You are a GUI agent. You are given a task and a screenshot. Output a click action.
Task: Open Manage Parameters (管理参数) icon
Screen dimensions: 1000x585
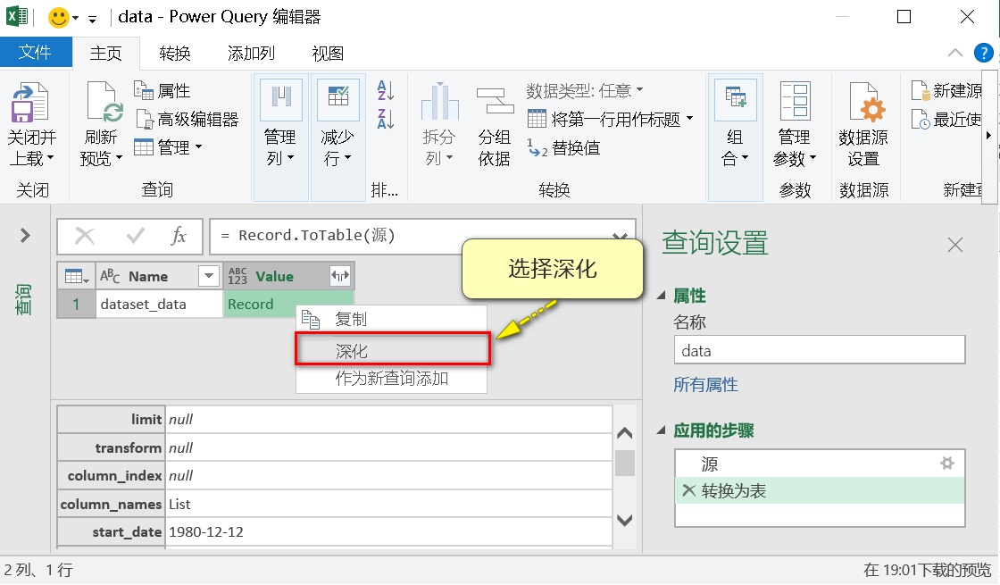point(796,102)
